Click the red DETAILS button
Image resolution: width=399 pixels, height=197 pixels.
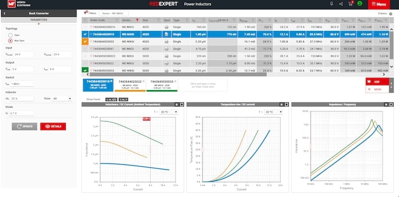tap(53, 126)
